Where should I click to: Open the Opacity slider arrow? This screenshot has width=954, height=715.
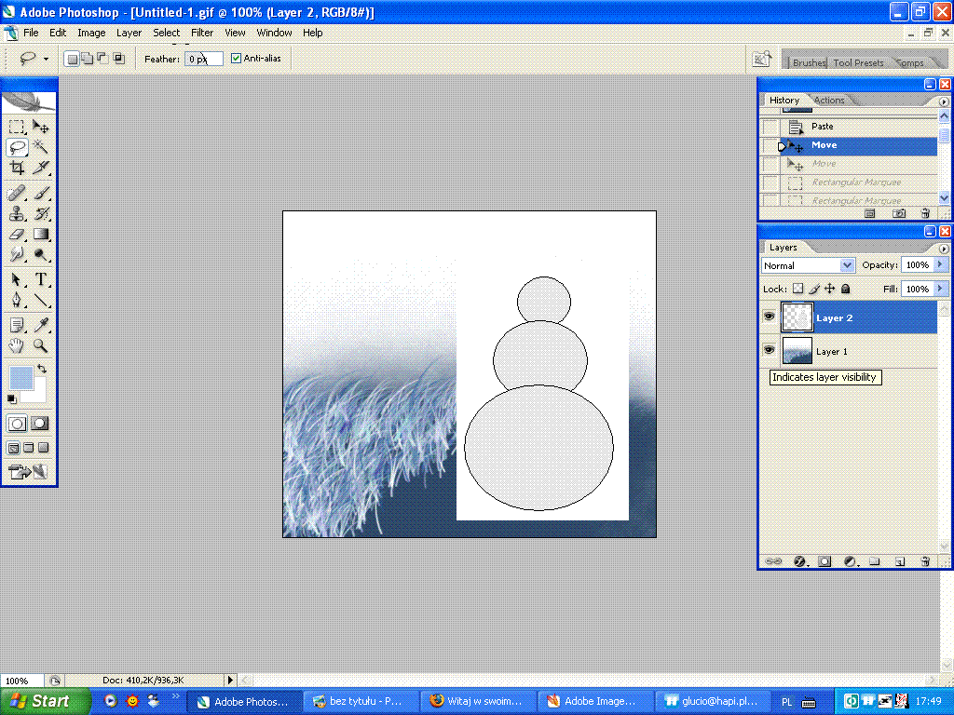coord(941,264)
